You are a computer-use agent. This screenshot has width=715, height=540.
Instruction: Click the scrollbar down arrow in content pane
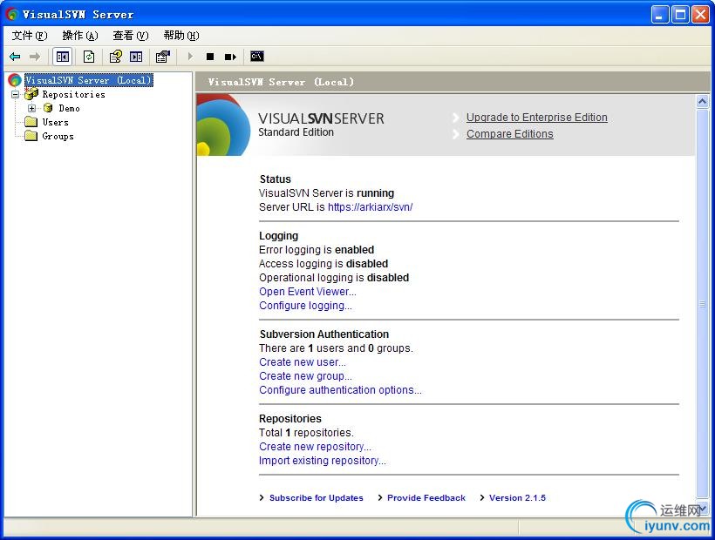tap(703, 508)
